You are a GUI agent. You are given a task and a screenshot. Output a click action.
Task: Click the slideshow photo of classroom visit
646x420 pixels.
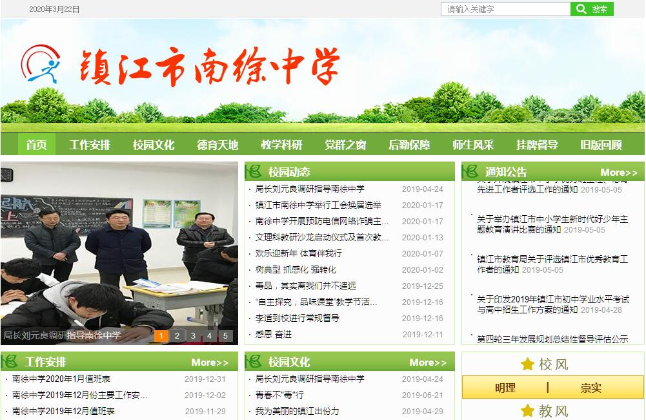119,246
